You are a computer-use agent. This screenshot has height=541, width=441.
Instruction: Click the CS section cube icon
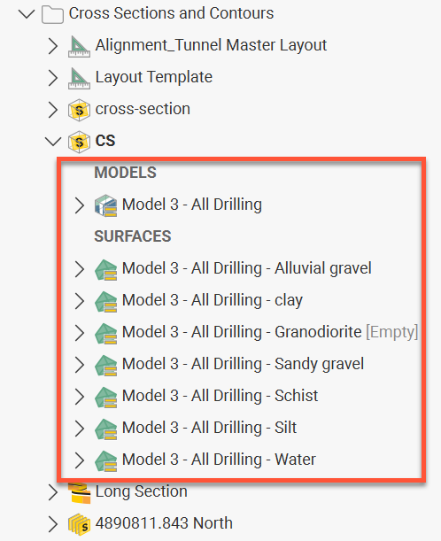coord(79,142)
